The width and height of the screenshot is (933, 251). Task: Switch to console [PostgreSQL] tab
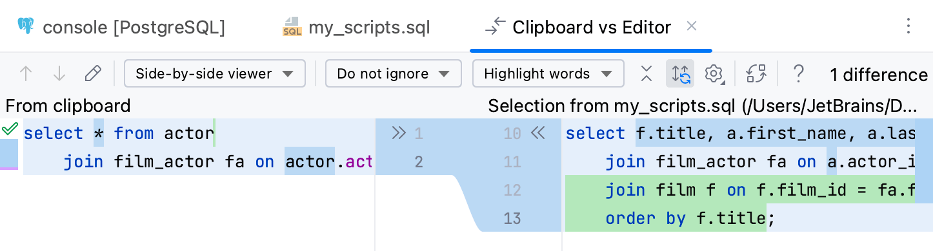tap(121, 27)
